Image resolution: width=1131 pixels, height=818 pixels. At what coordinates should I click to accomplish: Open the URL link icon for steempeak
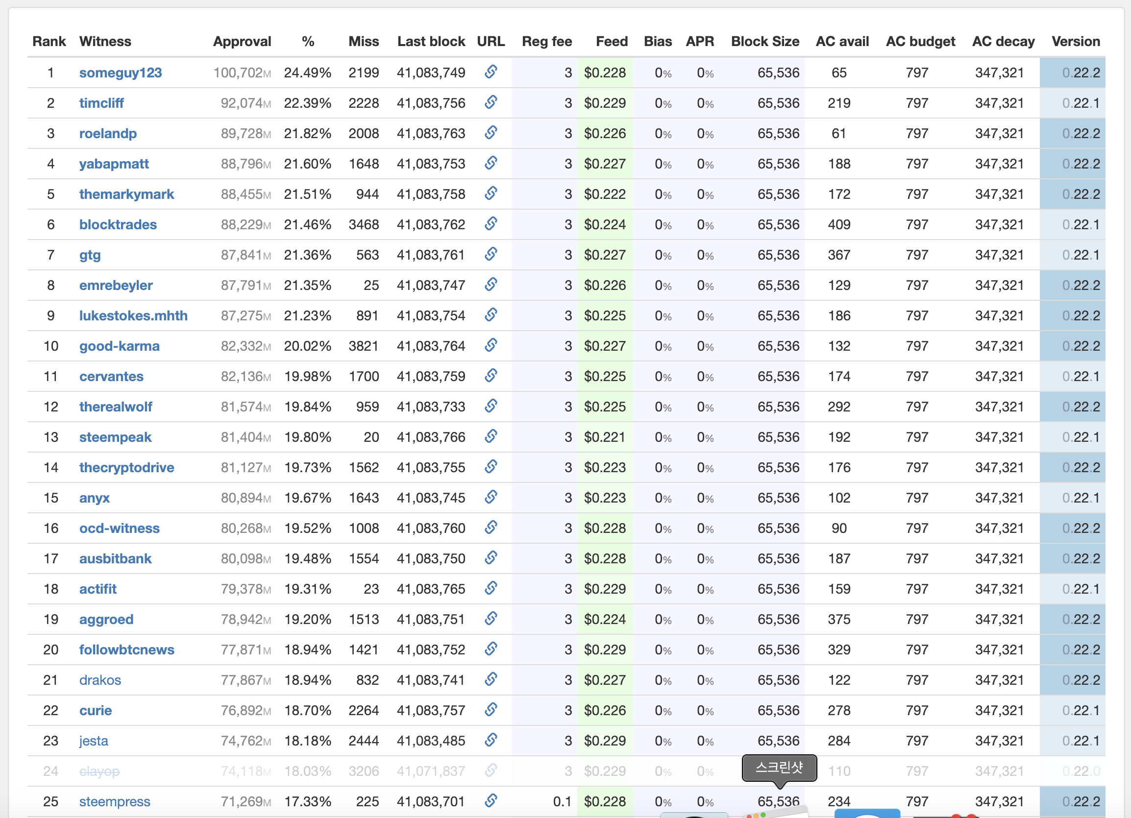[491, 436]
